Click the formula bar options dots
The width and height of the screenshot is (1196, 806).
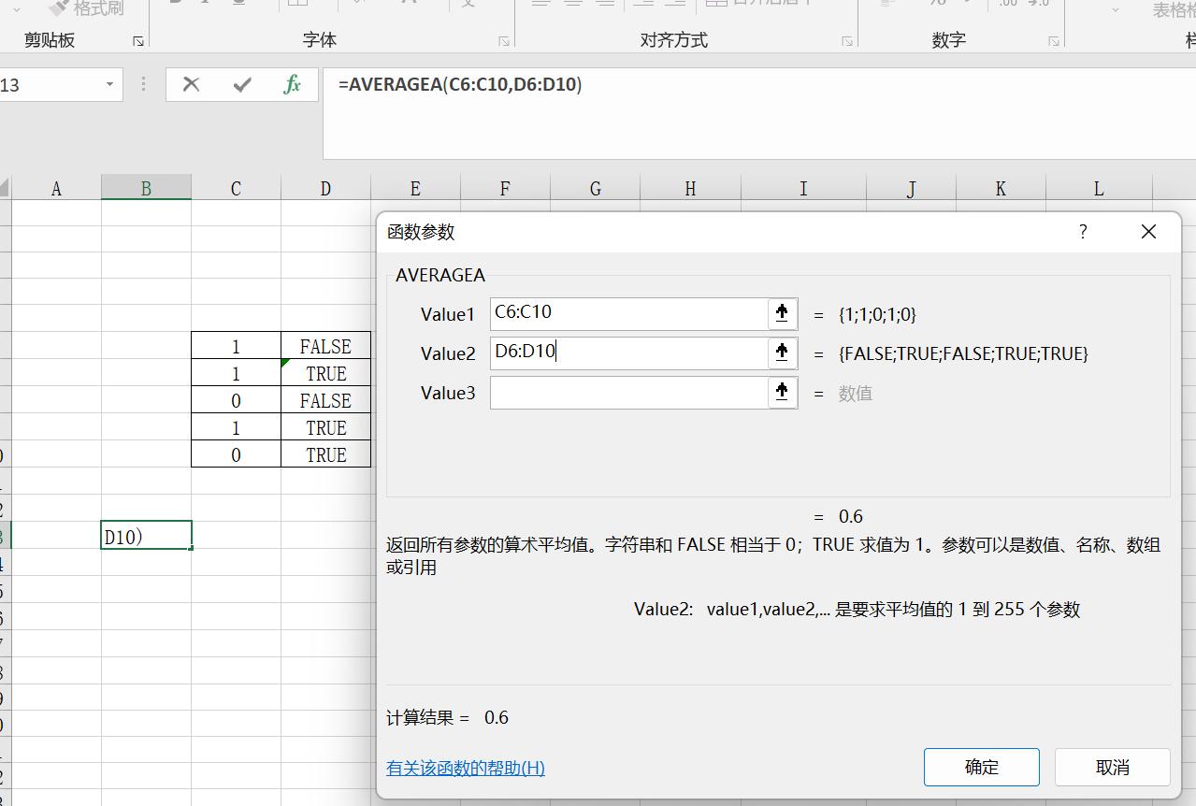point(143,84)
